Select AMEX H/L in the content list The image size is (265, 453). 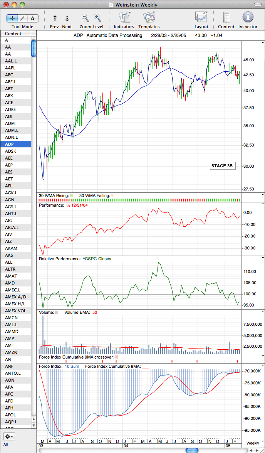(15, 304)
